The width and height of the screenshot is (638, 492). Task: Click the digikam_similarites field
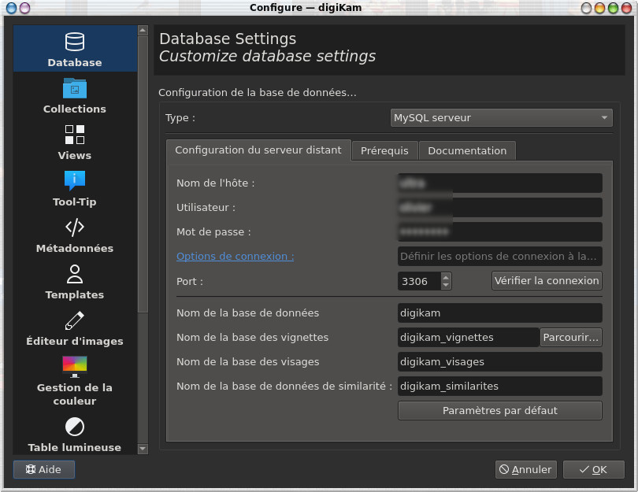point(500,387)
